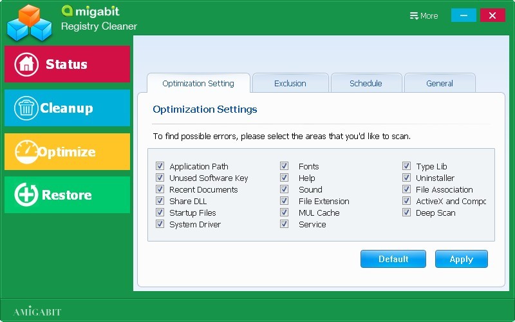Click the Amigabit footer brand text

(x=37, y=312)
